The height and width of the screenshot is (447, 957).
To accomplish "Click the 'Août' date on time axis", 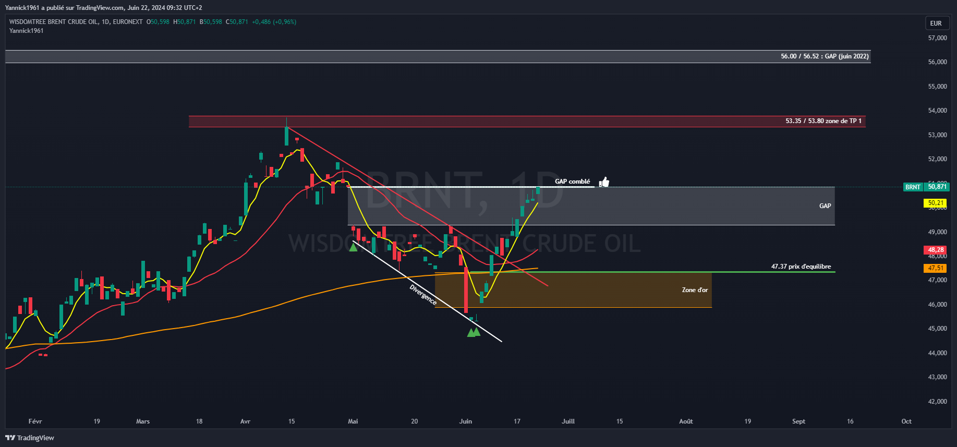I will click(x=686, y=421).
